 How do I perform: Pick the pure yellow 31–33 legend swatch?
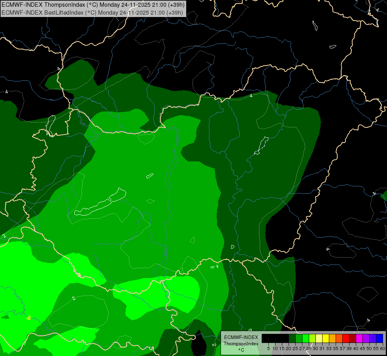326,338
